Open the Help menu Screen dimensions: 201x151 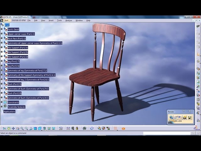[88, 20]
